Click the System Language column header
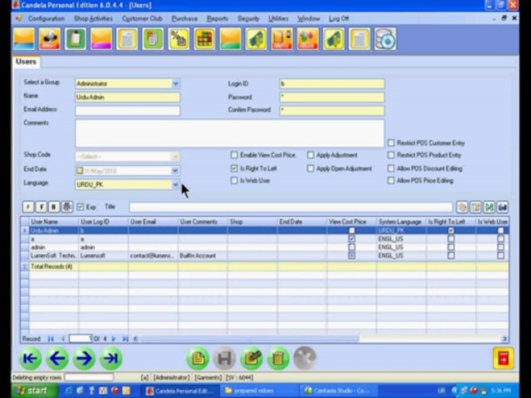The height and width of the screenshot is (398, 531). (400, 222)
